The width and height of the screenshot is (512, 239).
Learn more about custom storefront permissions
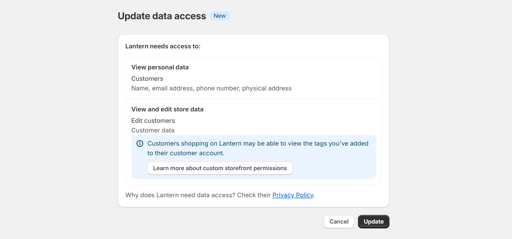[220, 168]
